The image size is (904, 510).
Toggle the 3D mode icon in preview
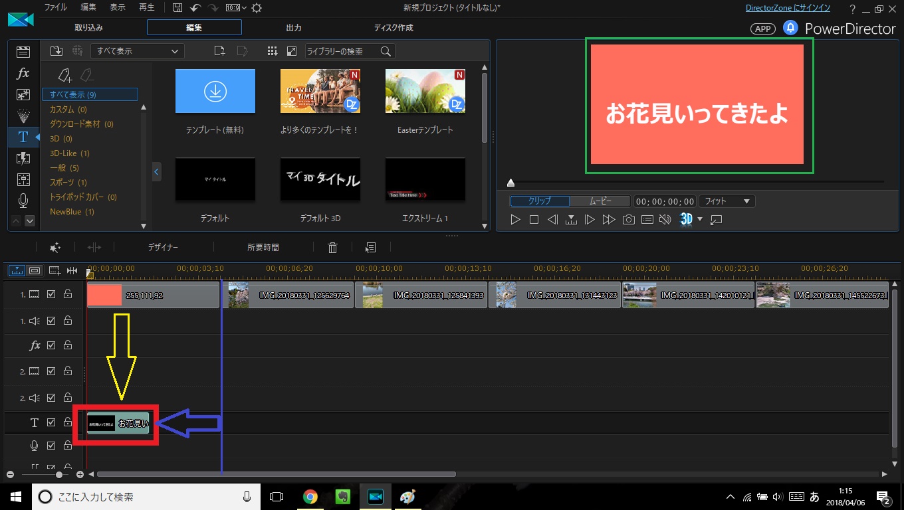pyautogui.click(x=686, y=219)
